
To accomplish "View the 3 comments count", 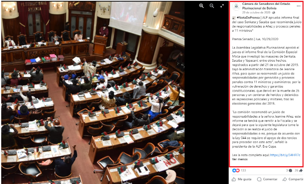I will [x=288, y=170].
